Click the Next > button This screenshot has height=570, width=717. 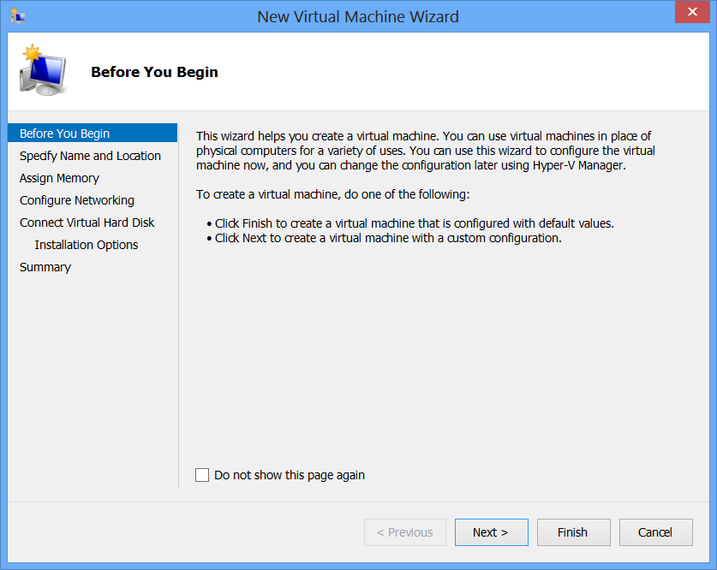[492, 532]
